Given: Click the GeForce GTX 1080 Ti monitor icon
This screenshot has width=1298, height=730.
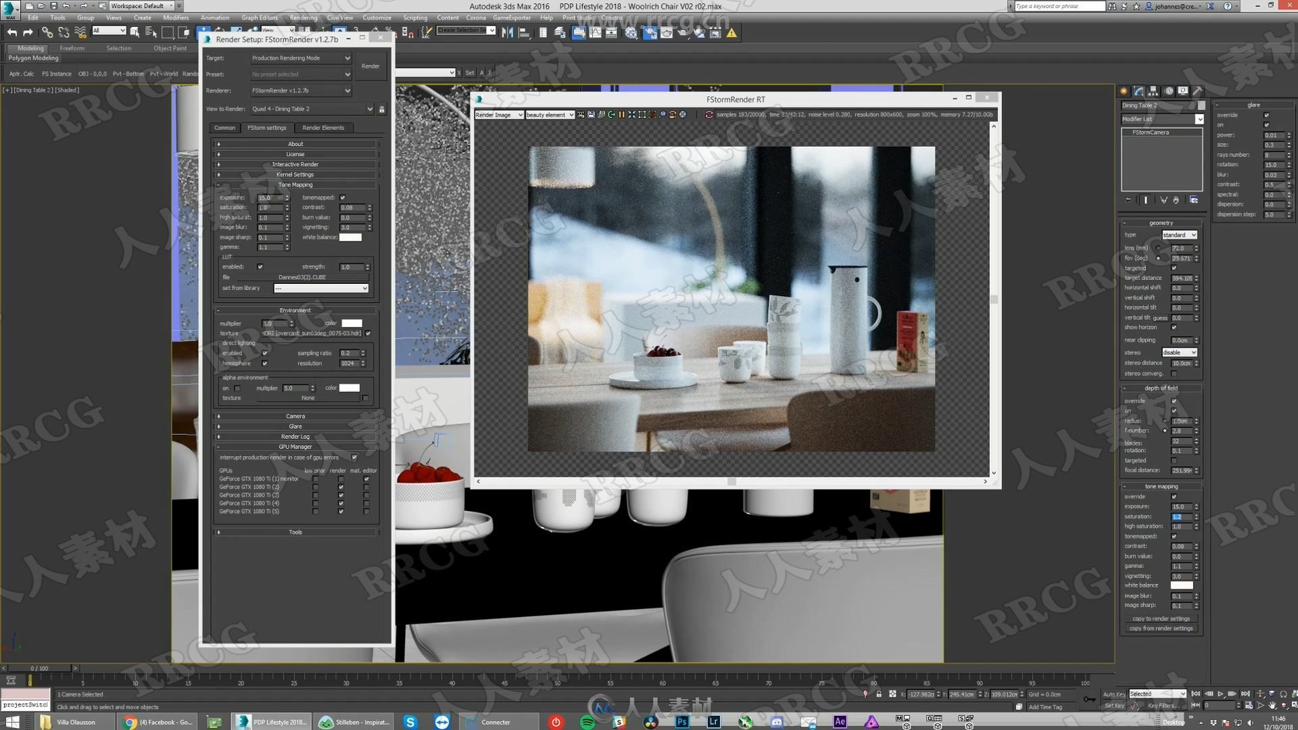Looking at the screenshot, I should pos(260,479).
